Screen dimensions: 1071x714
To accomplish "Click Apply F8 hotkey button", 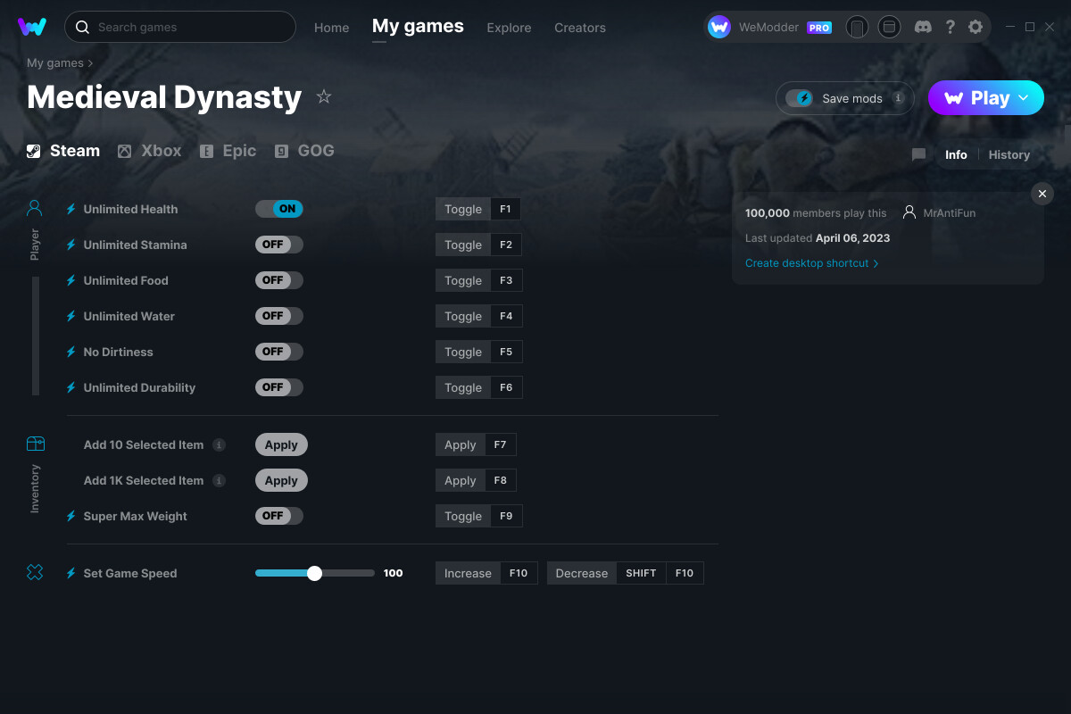I will (476, 480).
